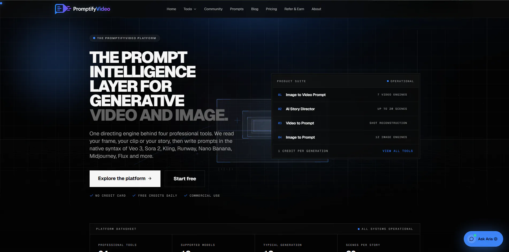Click the PromptifyVideo logo icon
Viewport: 509px width, 252px height.
(63, 9)
